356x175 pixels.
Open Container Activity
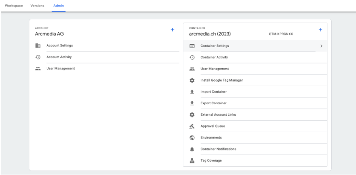coord(214,57)
